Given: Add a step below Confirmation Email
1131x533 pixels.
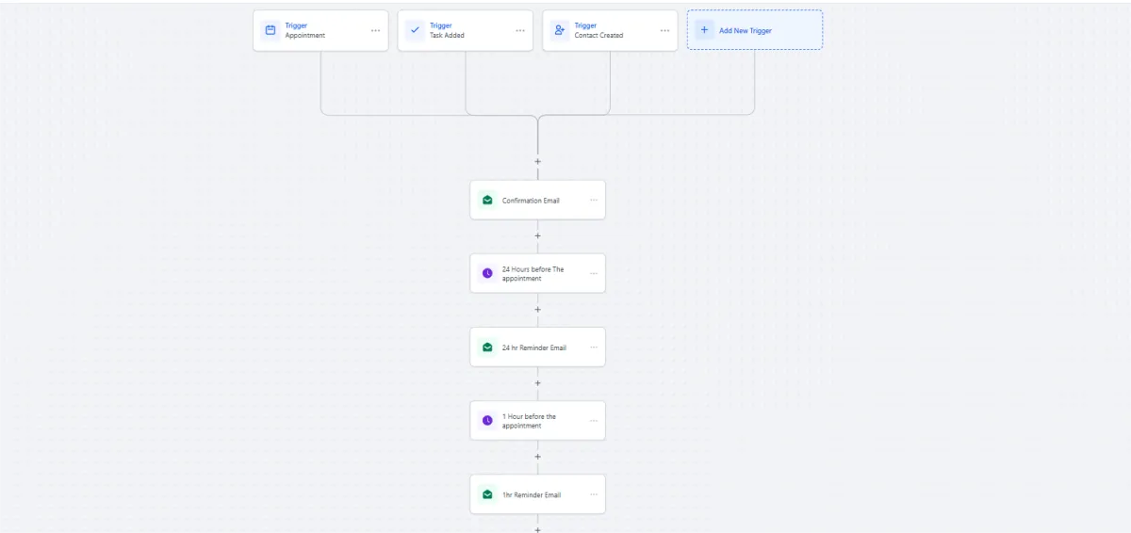Looking at the screenshot, I should pyautogui.click(x=538, y=235).
